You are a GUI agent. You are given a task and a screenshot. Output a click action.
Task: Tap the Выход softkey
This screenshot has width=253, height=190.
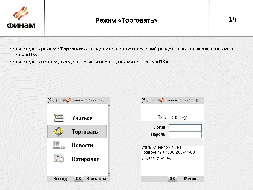(60, 179)
